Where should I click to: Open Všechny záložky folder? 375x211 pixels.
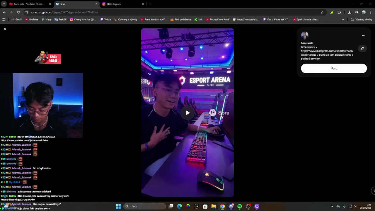coord(361,20)
